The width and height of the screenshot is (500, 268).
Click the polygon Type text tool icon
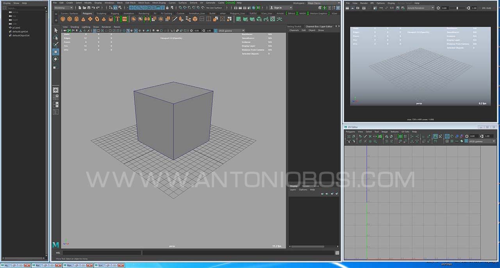(x=118, y=19)
